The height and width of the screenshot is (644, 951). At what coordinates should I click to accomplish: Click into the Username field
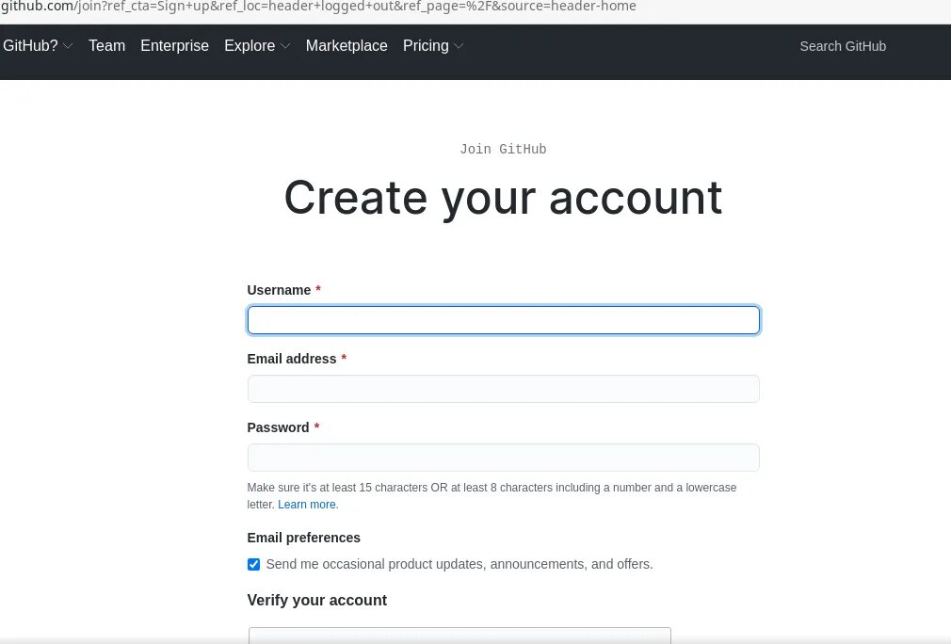[504, 320]
